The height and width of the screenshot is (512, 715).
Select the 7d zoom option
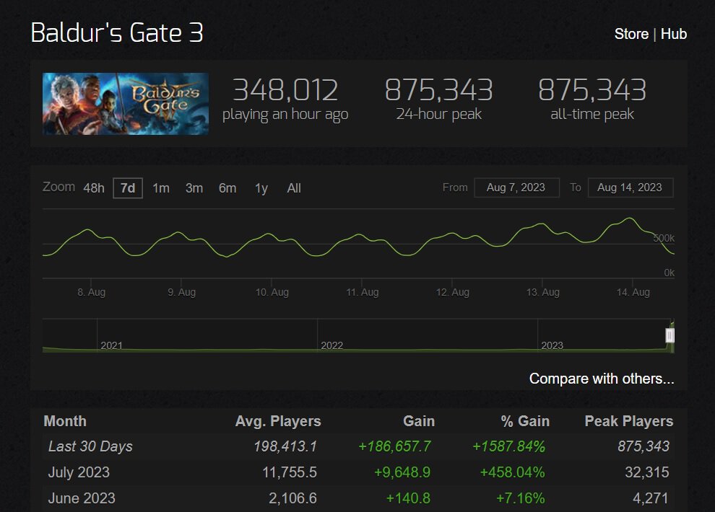(x=128, y=188)
